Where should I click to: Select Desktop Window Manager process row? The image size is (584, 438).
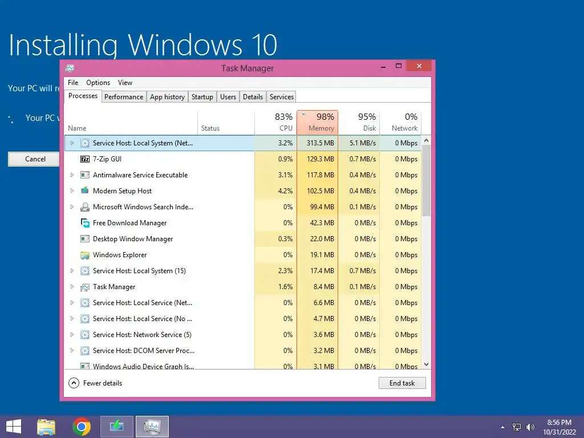[243, 239]
